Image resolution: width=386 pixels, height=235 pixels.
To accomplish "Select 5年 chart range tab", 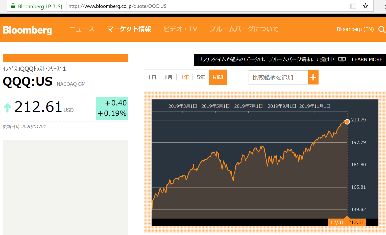I will [201, 77].
